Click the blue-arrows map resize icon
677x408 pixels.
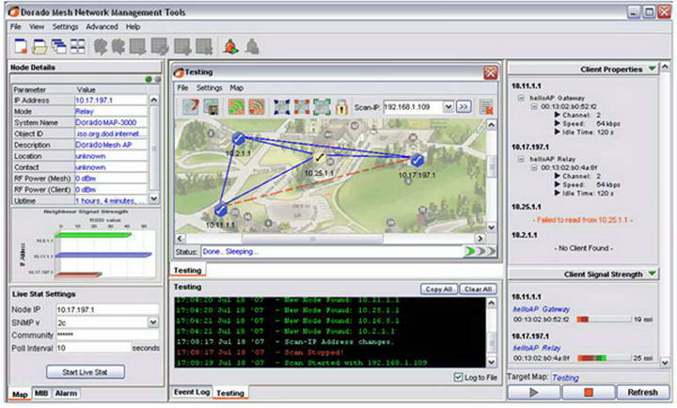(x=282, y=106)
